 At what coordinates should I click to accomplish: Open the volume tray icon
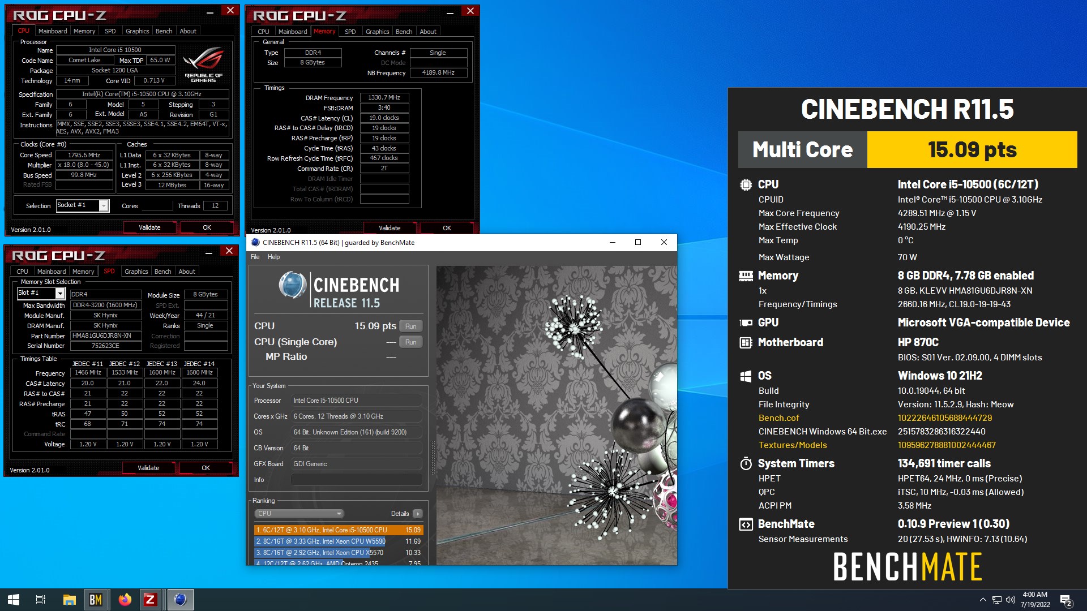(1010, 600)
